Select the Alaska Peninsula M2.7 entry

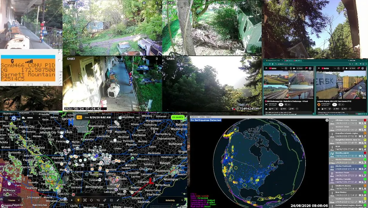tap(348, 168)
